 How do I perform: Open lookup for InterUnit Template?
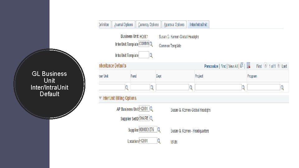[x=151, y=44]
